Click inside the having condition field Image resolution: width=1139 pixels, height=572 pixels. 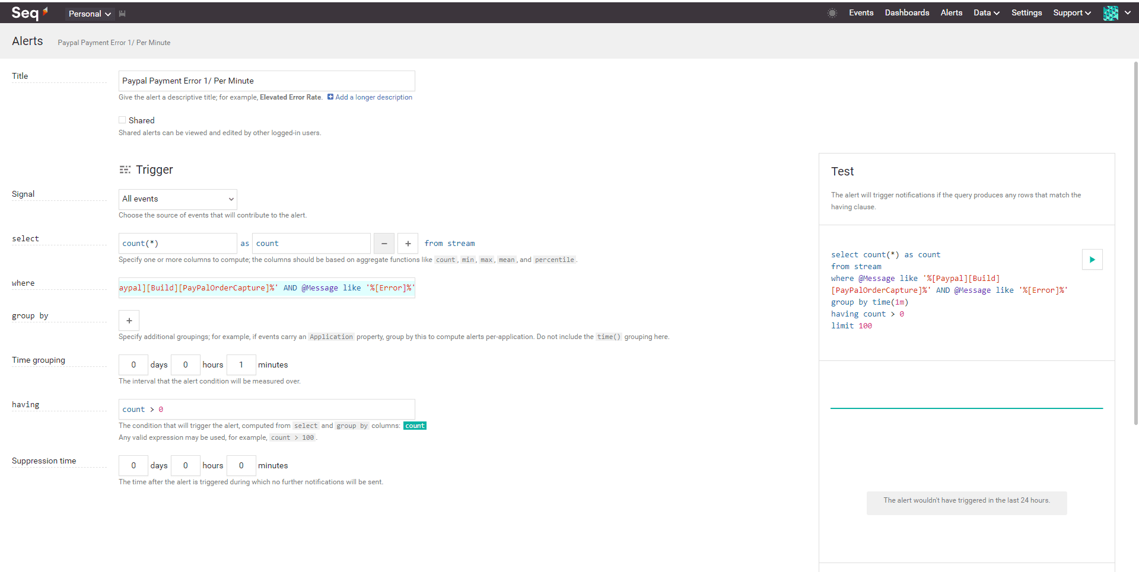[x=266, y=409]
